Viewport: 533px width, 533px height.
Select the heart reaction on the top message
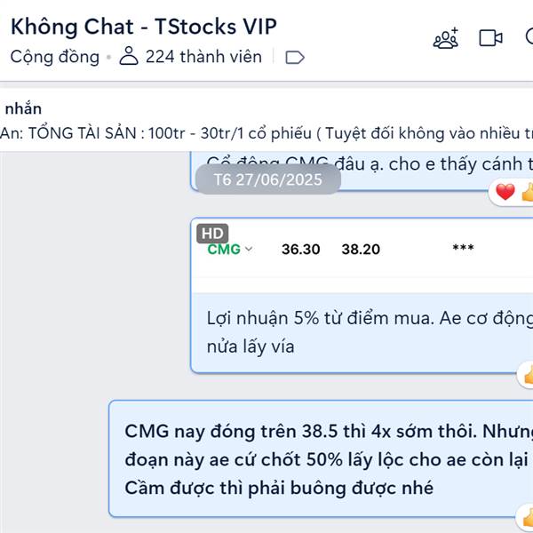coord(505,192)
